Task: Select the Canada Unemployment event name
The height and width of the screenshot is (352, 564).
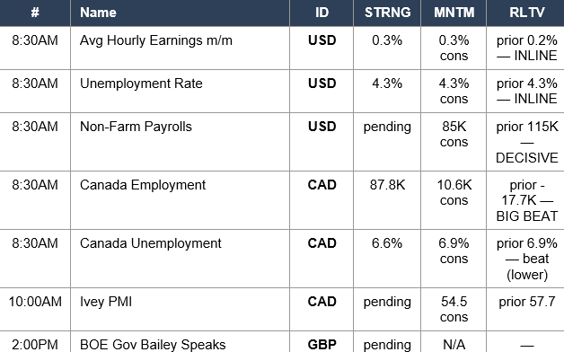Action: click(150, 243)
